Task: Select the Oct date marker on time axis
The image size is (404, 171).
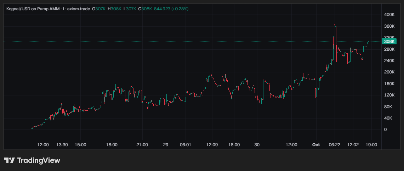Action: pos(316,145)
